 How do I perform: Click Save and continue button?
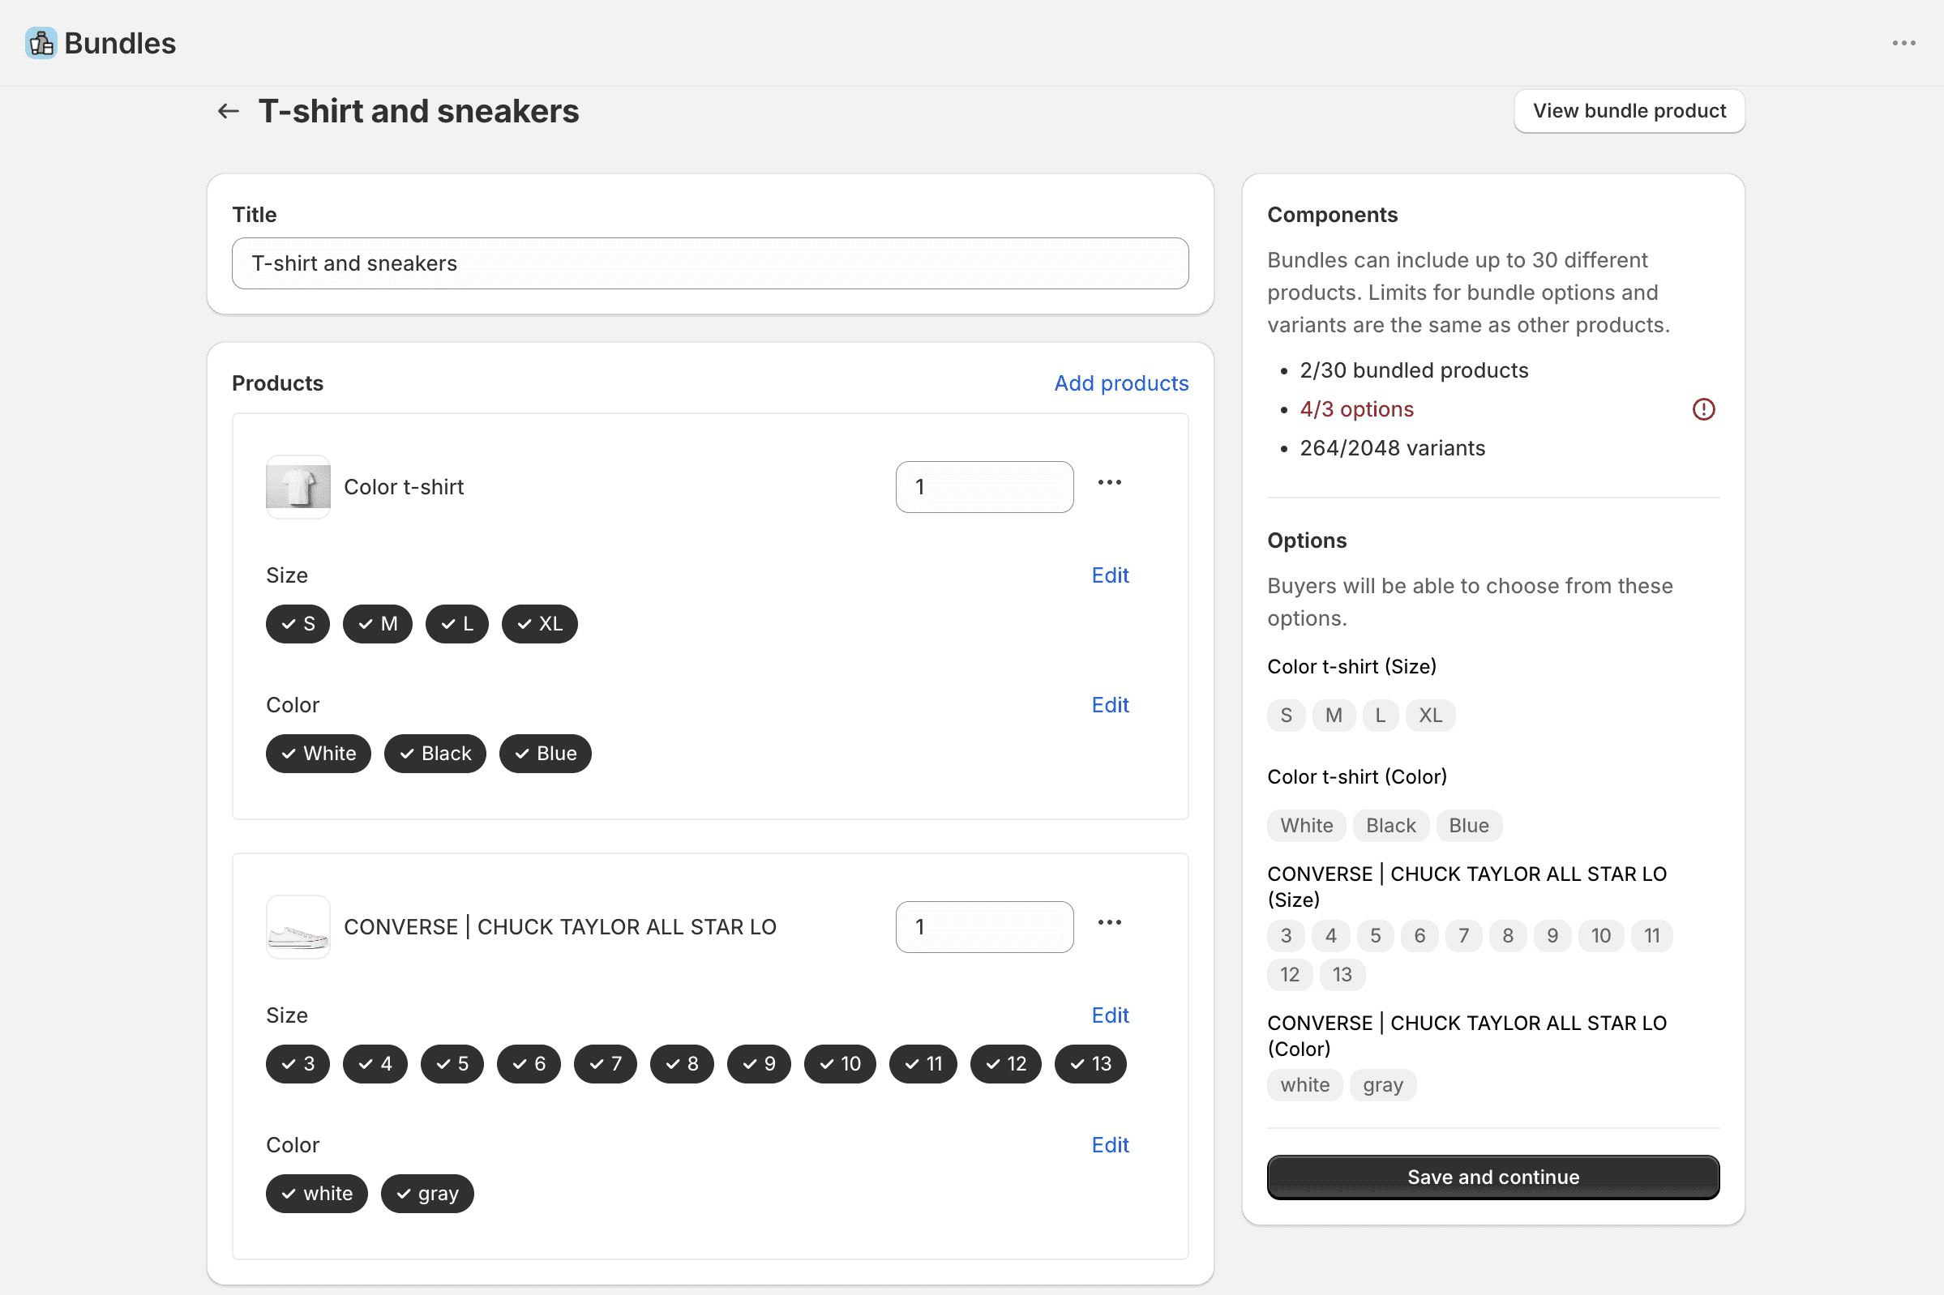point(1492,1177)
